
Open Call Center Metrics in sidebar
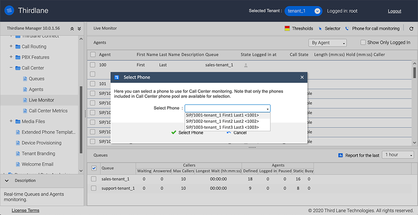tap(48, 111)
